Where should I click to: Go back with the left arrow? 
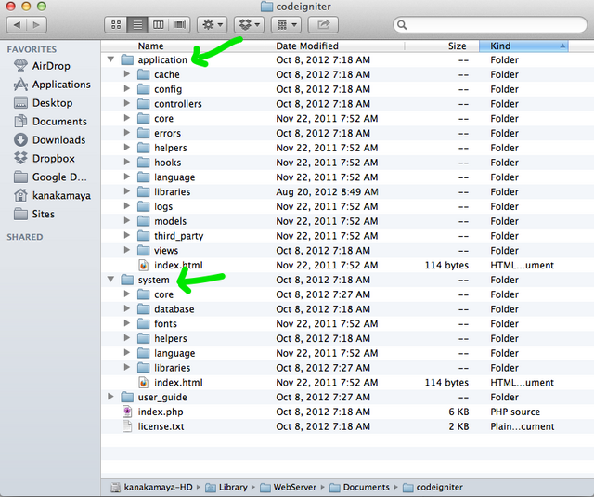pos(17,25)
